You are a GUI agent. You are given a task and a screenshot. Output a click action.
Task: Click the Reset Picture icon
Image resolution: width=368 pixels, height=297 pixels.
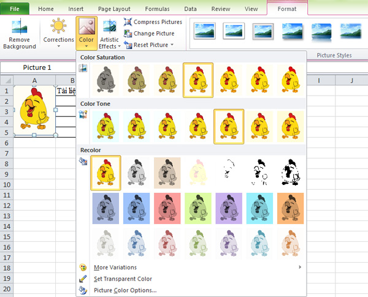(x=128, y=45)
